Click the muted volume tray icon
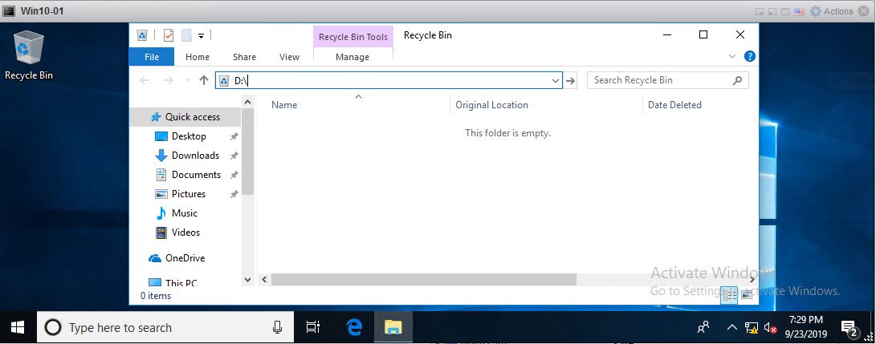The image size is (876, 344). pyautogui.click(x=770, y=328)
